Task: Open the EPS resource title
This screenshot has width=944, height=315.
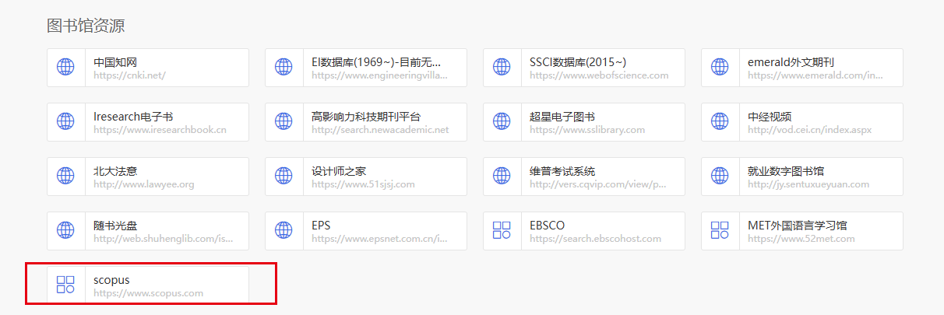Action: click(321, 226)
